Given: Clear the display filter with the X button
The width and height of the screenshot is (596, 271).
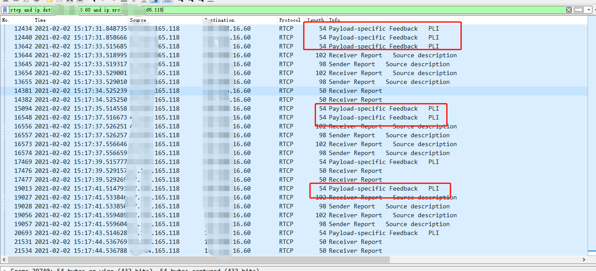Looking at the screenshot, I should tap(569, 9).
